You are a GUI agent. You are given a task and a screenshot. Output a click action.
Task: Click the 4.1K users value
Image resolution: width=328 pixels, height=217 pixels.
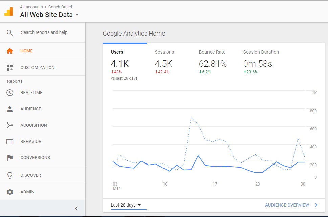tap(119, 64)
